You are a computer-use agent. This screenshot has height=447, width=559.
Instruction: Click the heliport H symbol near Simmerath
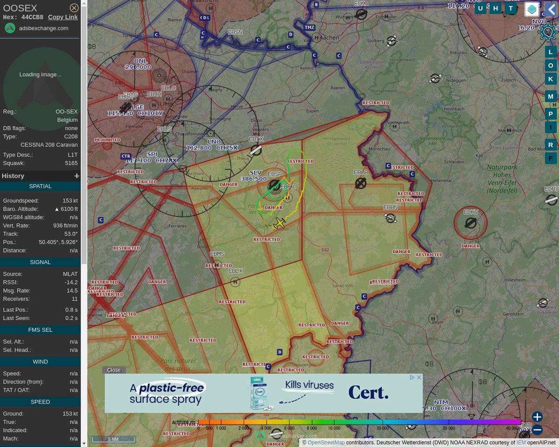point(395,126)
